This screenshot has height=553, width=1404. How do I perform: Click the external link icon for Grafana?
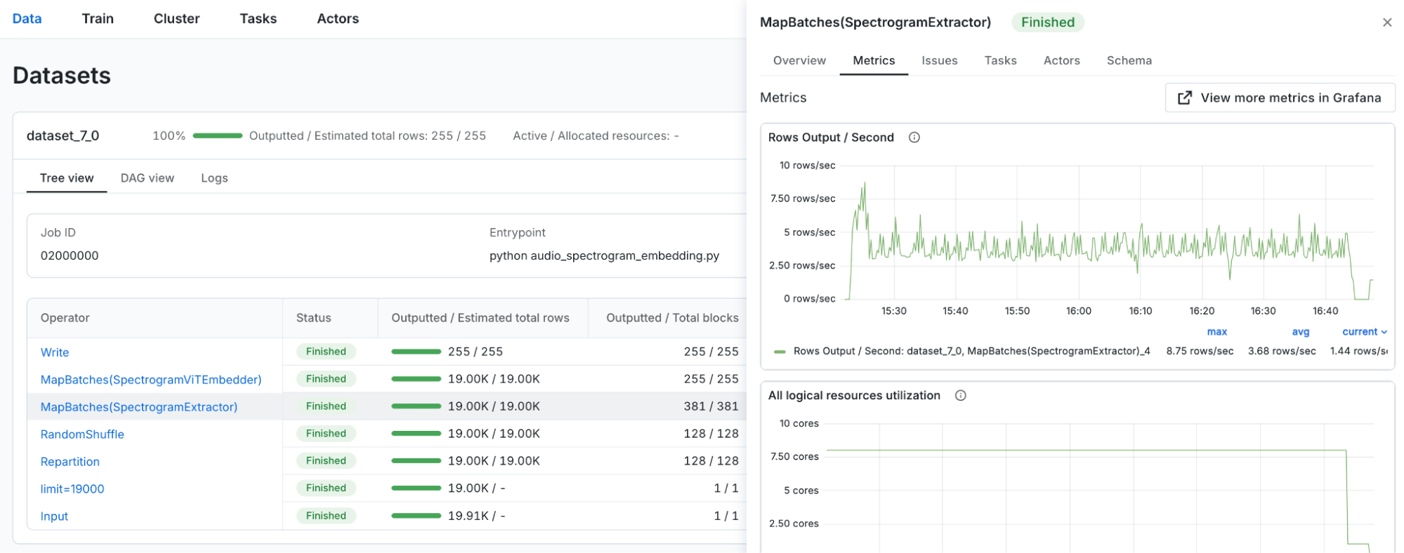click(x=1184, y=98)
